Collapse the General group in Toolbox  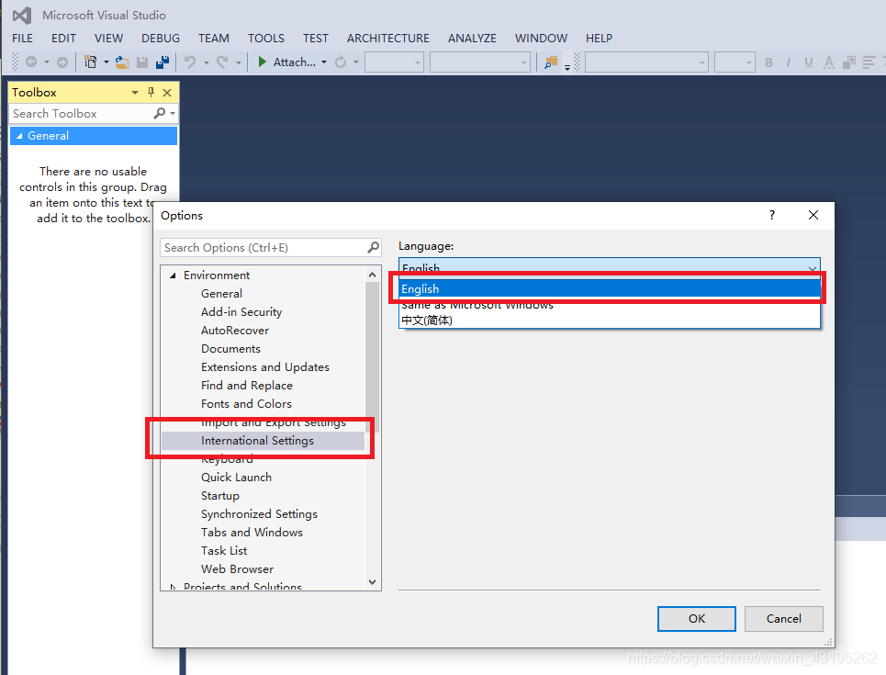[19, 136]
